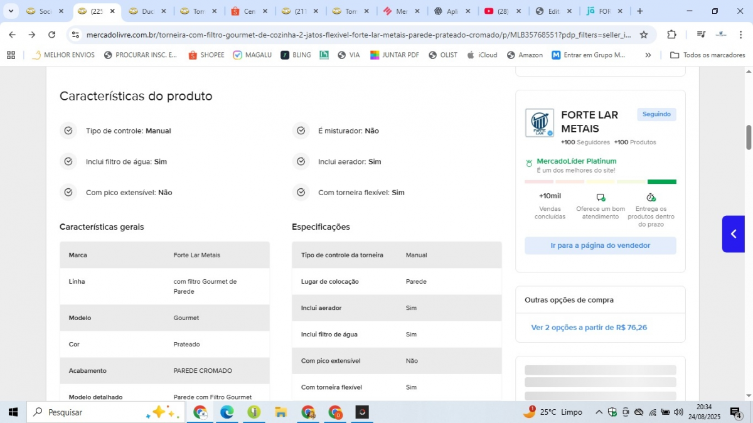Click the vertical page scrollbar thumb
Viewport: 753px width, 423px height.
(748, 137)
